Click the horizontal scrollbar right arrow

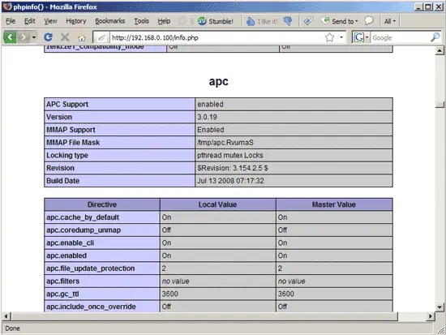pyautogui.click(x=431, y=316)
